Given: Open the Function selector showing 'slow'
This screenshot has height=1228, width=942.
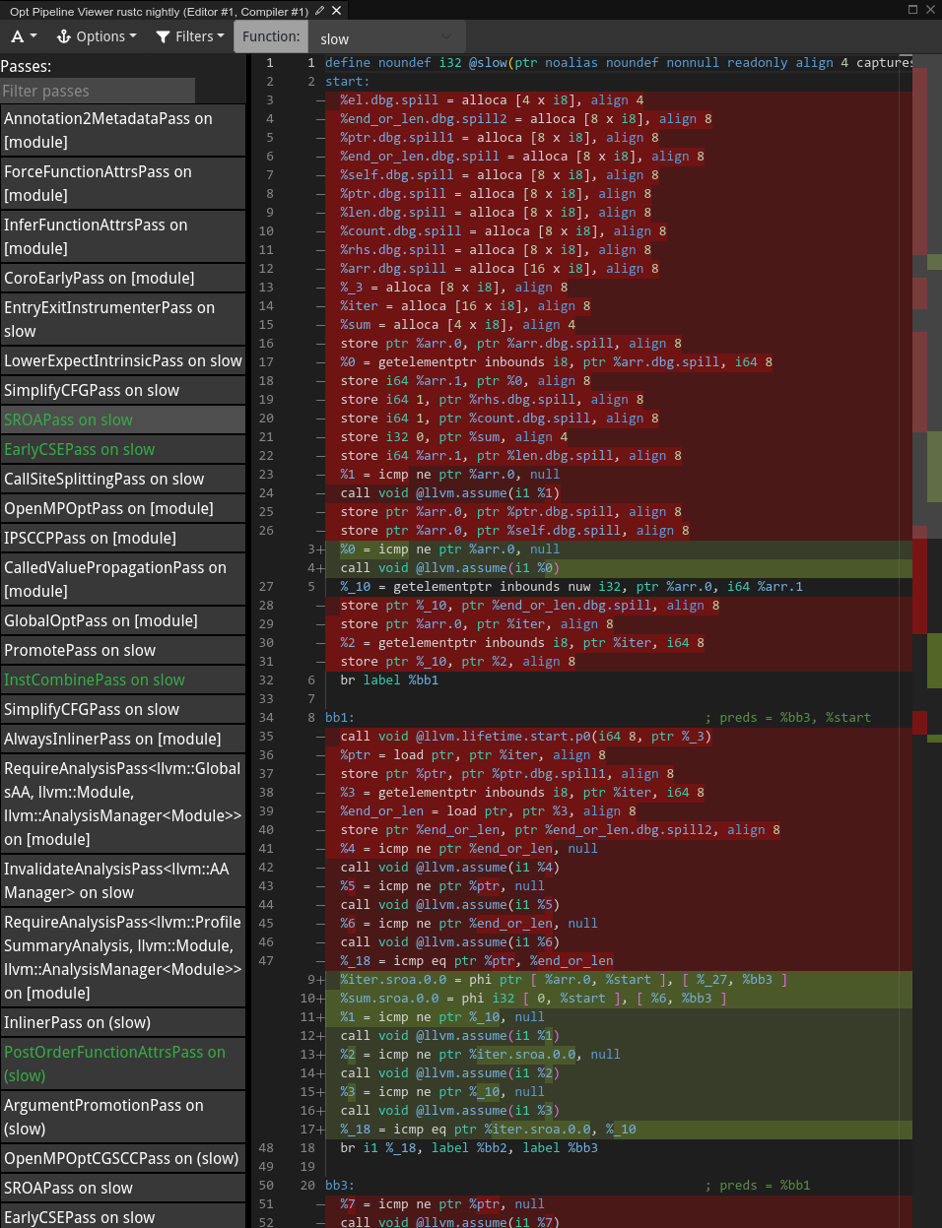Looking at the screenshot, I should point(385,38).
